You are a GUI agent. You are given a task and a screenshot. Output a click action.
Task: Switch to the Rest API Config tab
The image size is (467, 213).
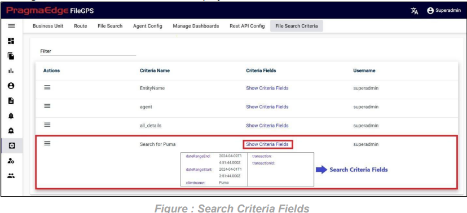point(247,26)
